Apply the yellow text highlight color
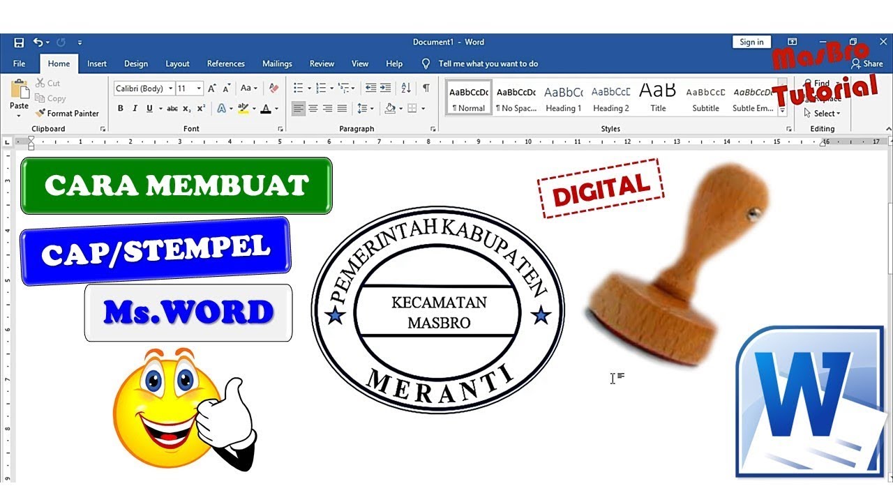 click(243, 109)
